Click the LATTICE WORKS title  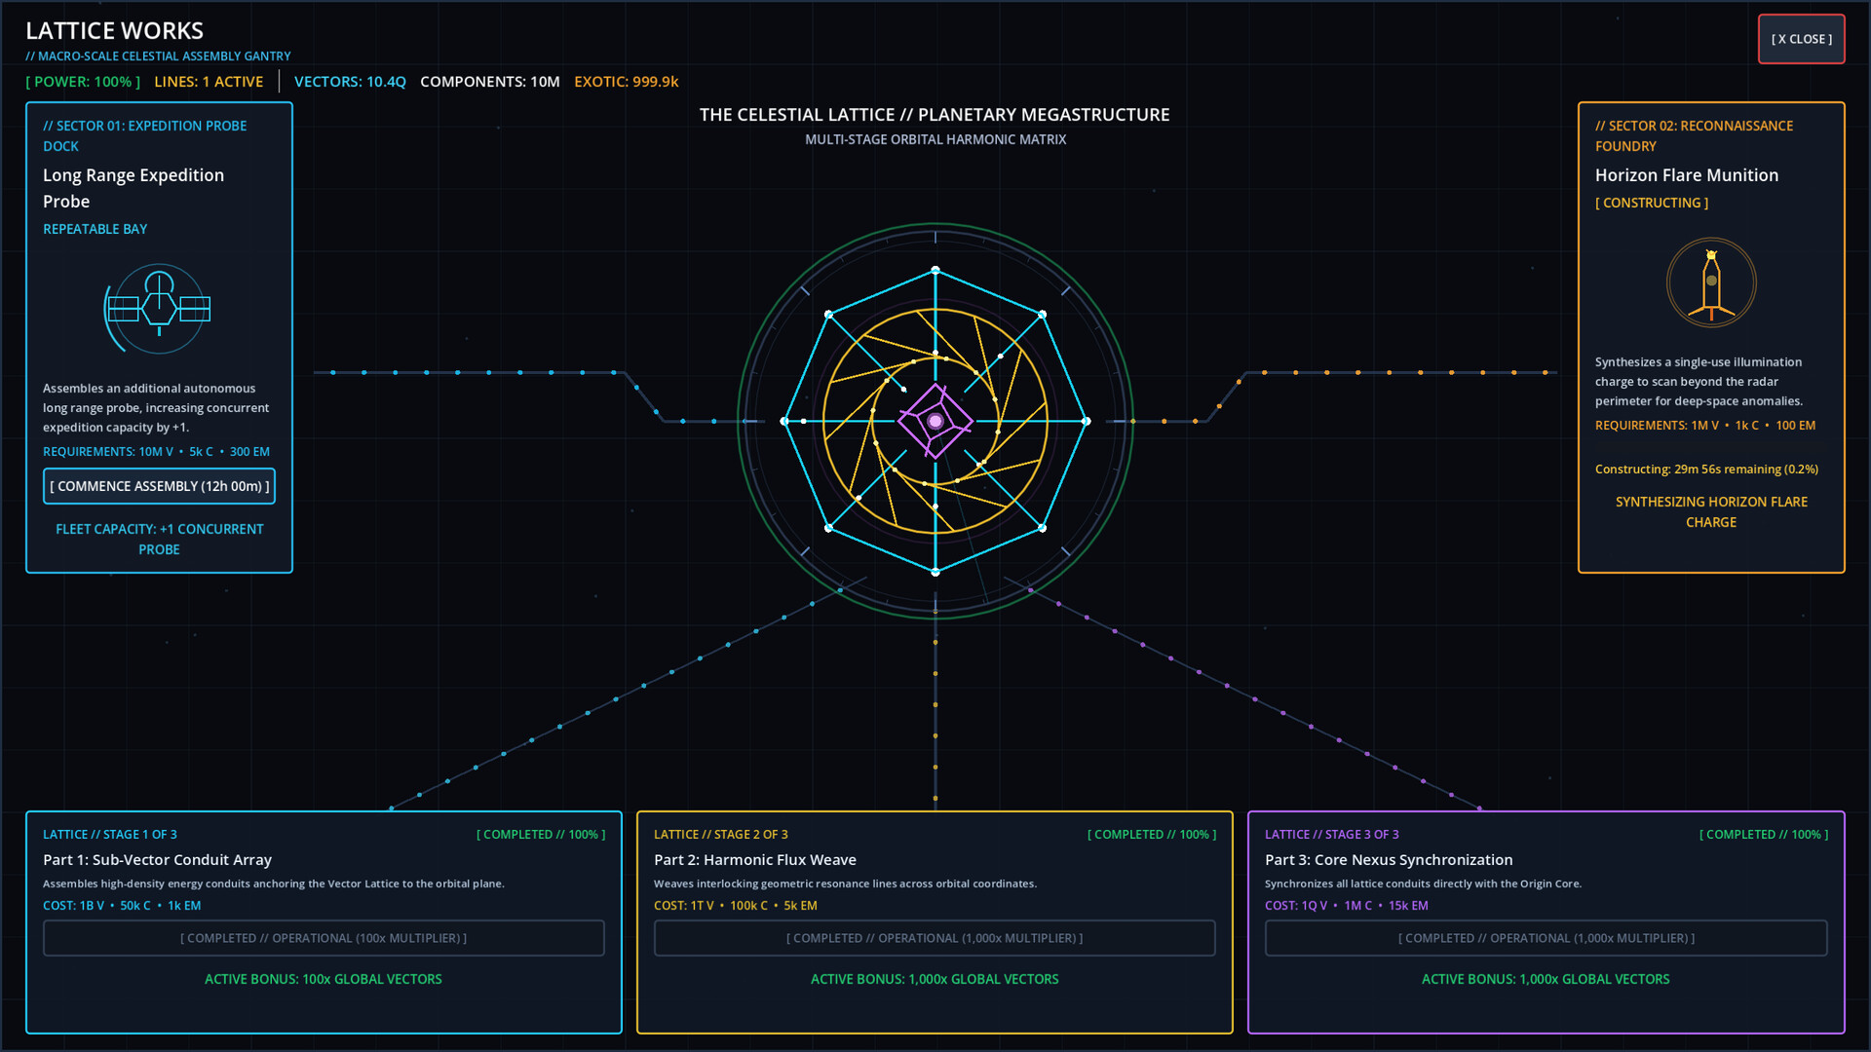[115, 31]
